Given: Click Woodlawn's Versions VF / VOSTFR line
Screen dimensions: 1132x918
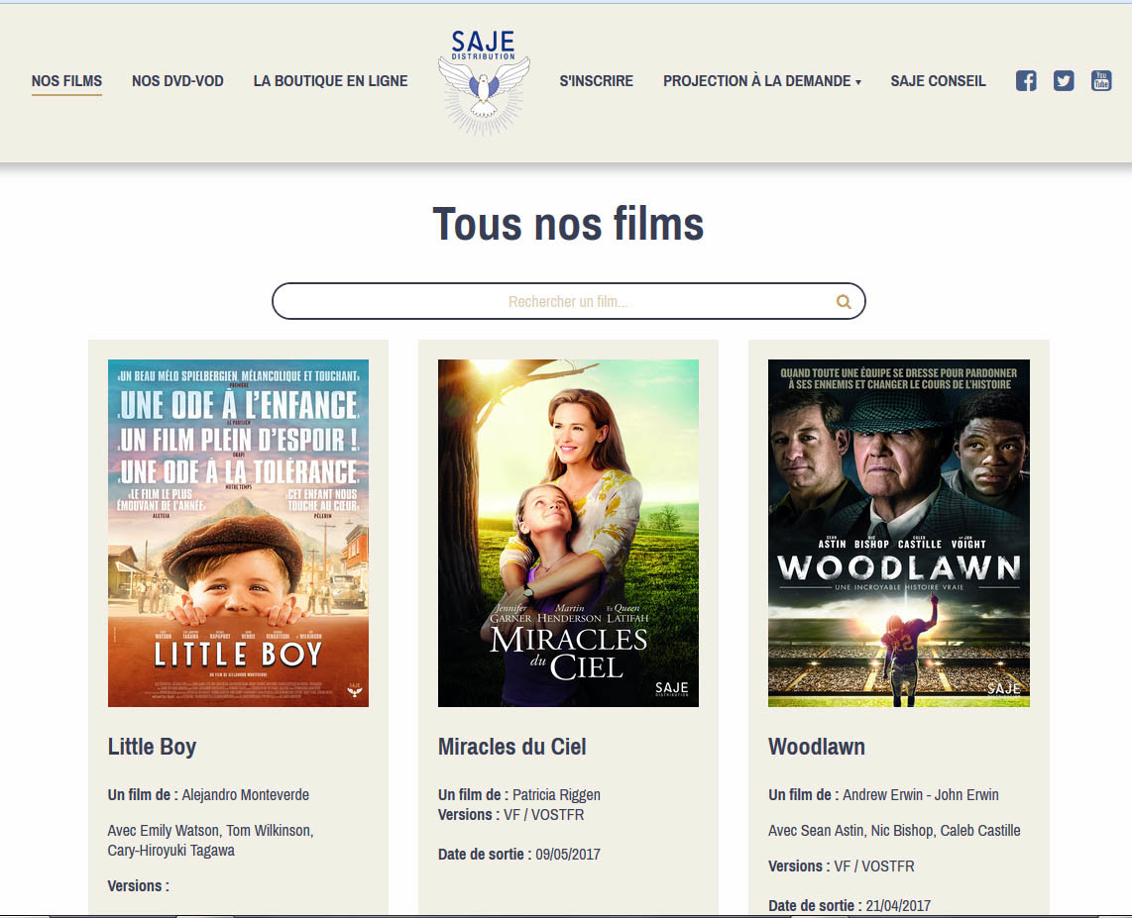Looking at the screenshot, I should (841, 867).
